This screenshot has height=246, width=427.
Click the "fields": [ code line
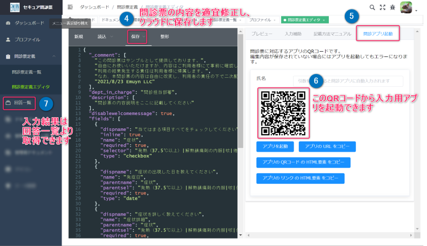(105, 119)
